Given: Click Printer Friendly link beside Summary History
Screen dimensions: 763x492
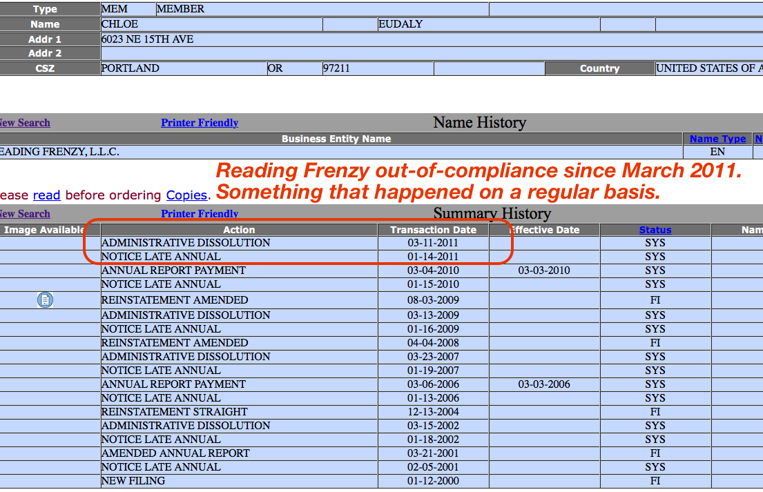Looking at the screenshot, I should click(200, 214).
